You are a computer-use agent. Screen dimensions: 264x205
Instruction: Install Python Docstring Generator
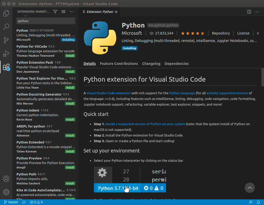point(70,104)
